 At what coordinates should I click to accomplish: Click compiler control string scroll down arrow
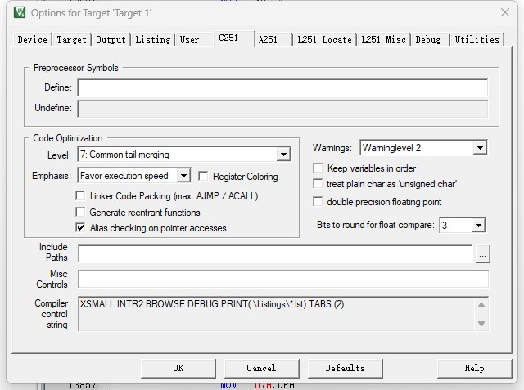(481, 323)
